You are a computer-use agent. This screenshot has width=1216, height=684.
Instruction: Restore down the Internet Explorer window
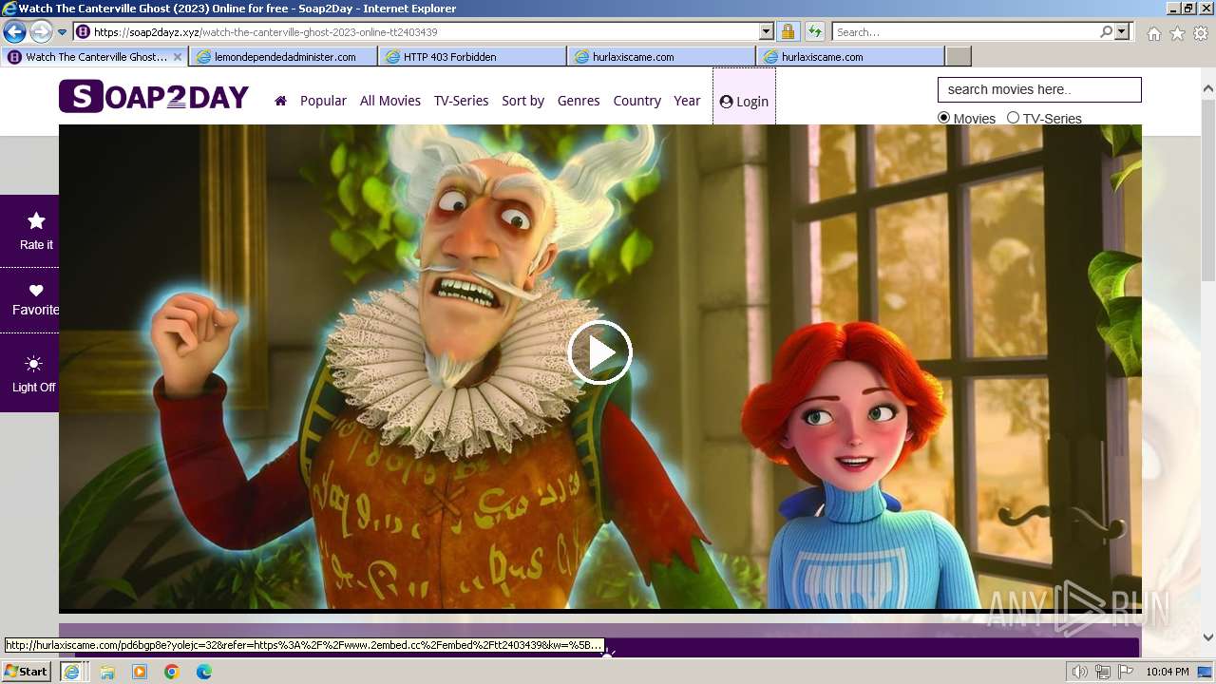[x=1188, y=9]
